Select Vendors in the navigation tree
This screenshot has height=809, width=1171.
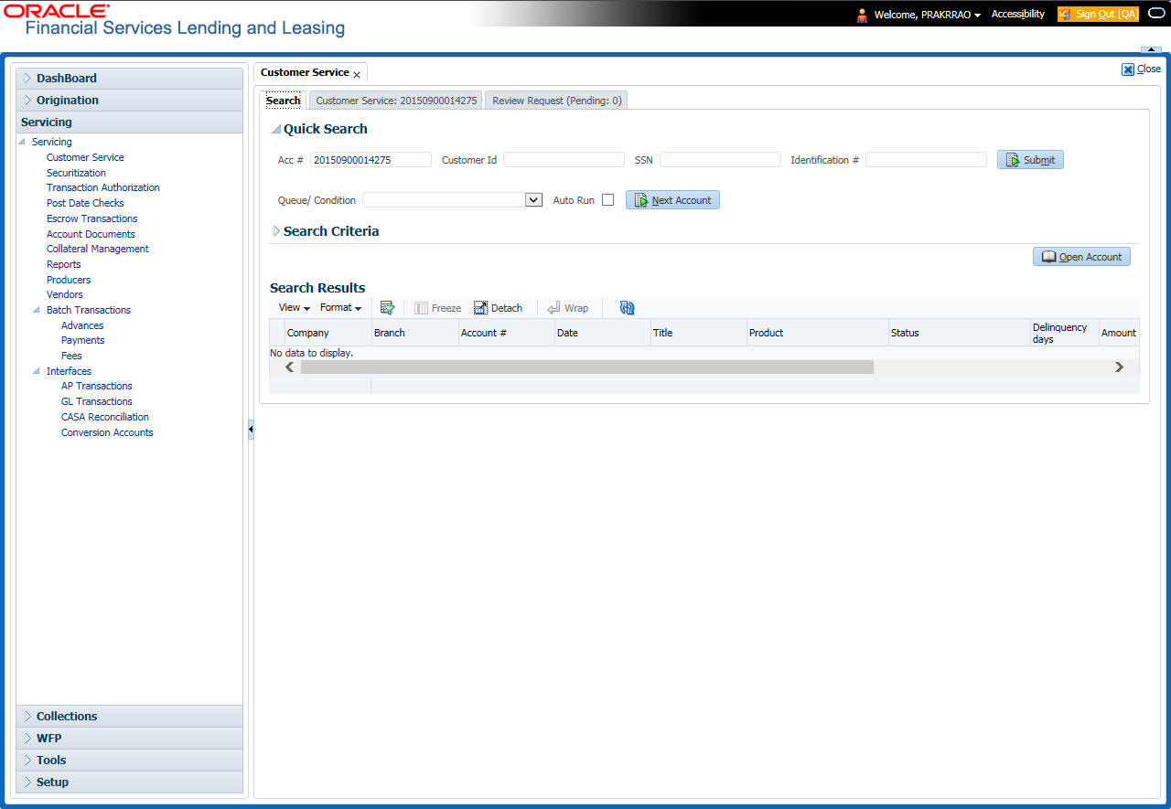[65, 294]
